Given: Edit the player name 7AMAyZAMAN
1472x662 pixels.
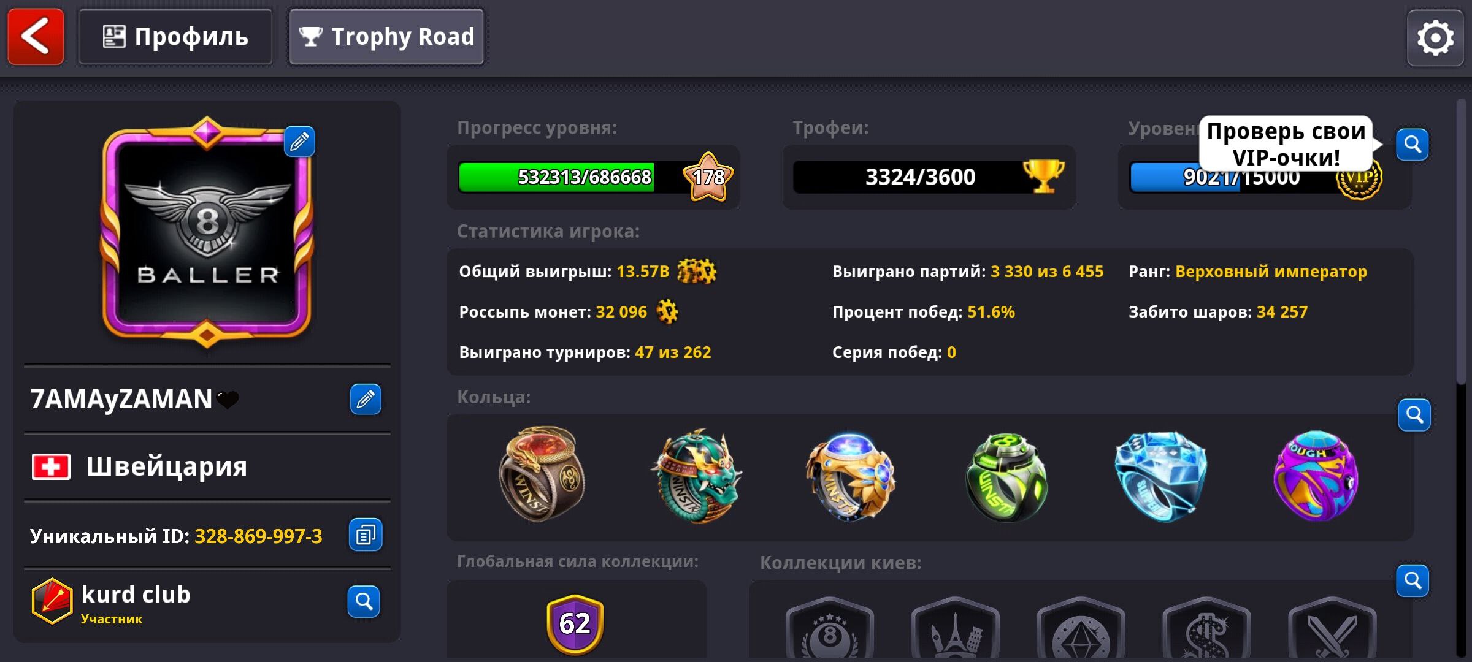Looking at the screenshot, I should click(366, 399).
